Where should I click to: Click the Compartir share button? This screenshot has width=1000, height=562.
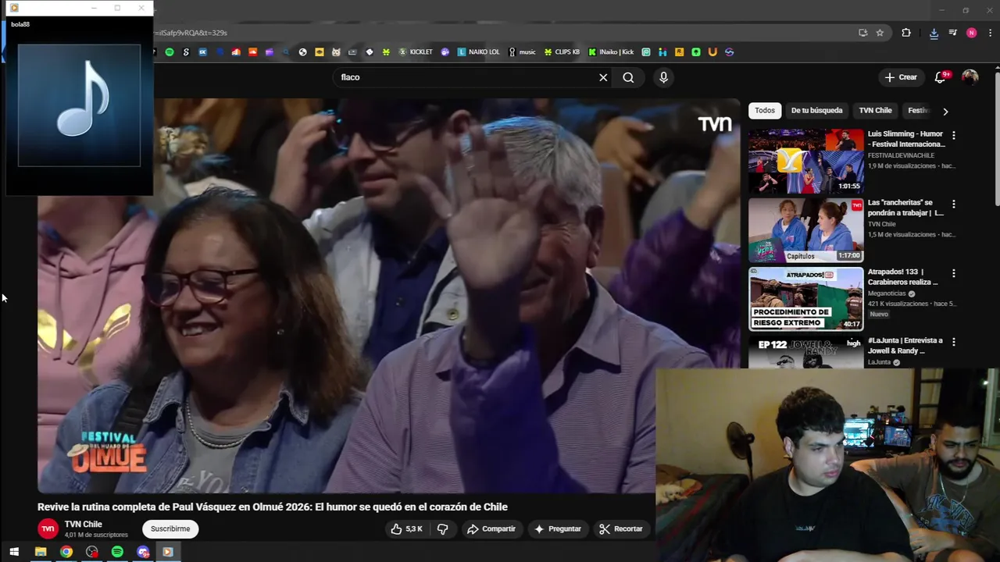pyautogui.click(x=491, y=528)
